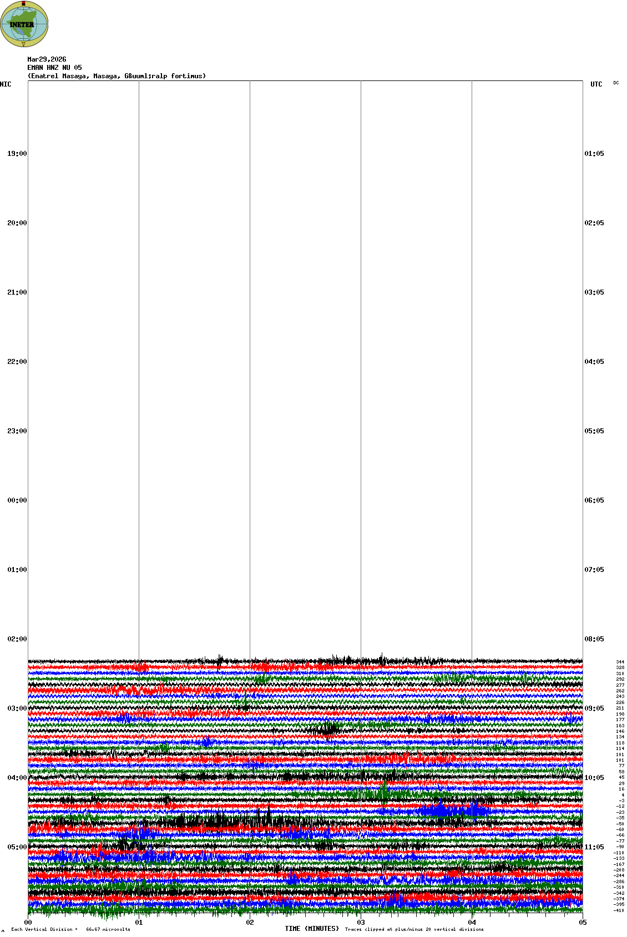Click the small DC label at top right
Image resolution: width=627 pixels, height=937 pixels.
616,83
